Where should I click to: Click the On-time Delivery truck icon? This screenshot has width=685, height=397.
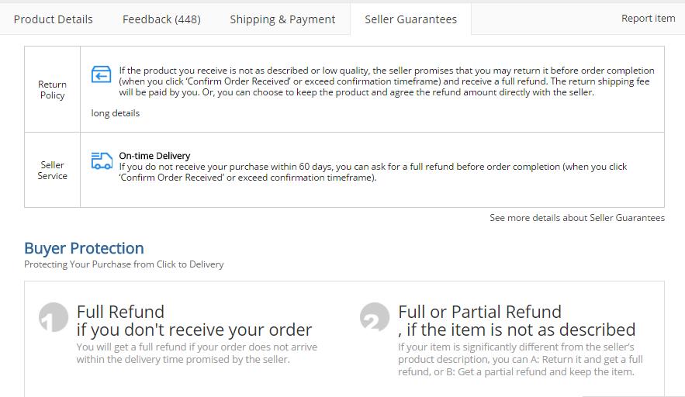[x=102, y=161]
